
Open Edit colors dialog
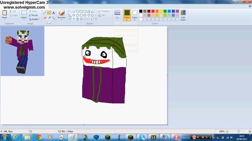183,15
